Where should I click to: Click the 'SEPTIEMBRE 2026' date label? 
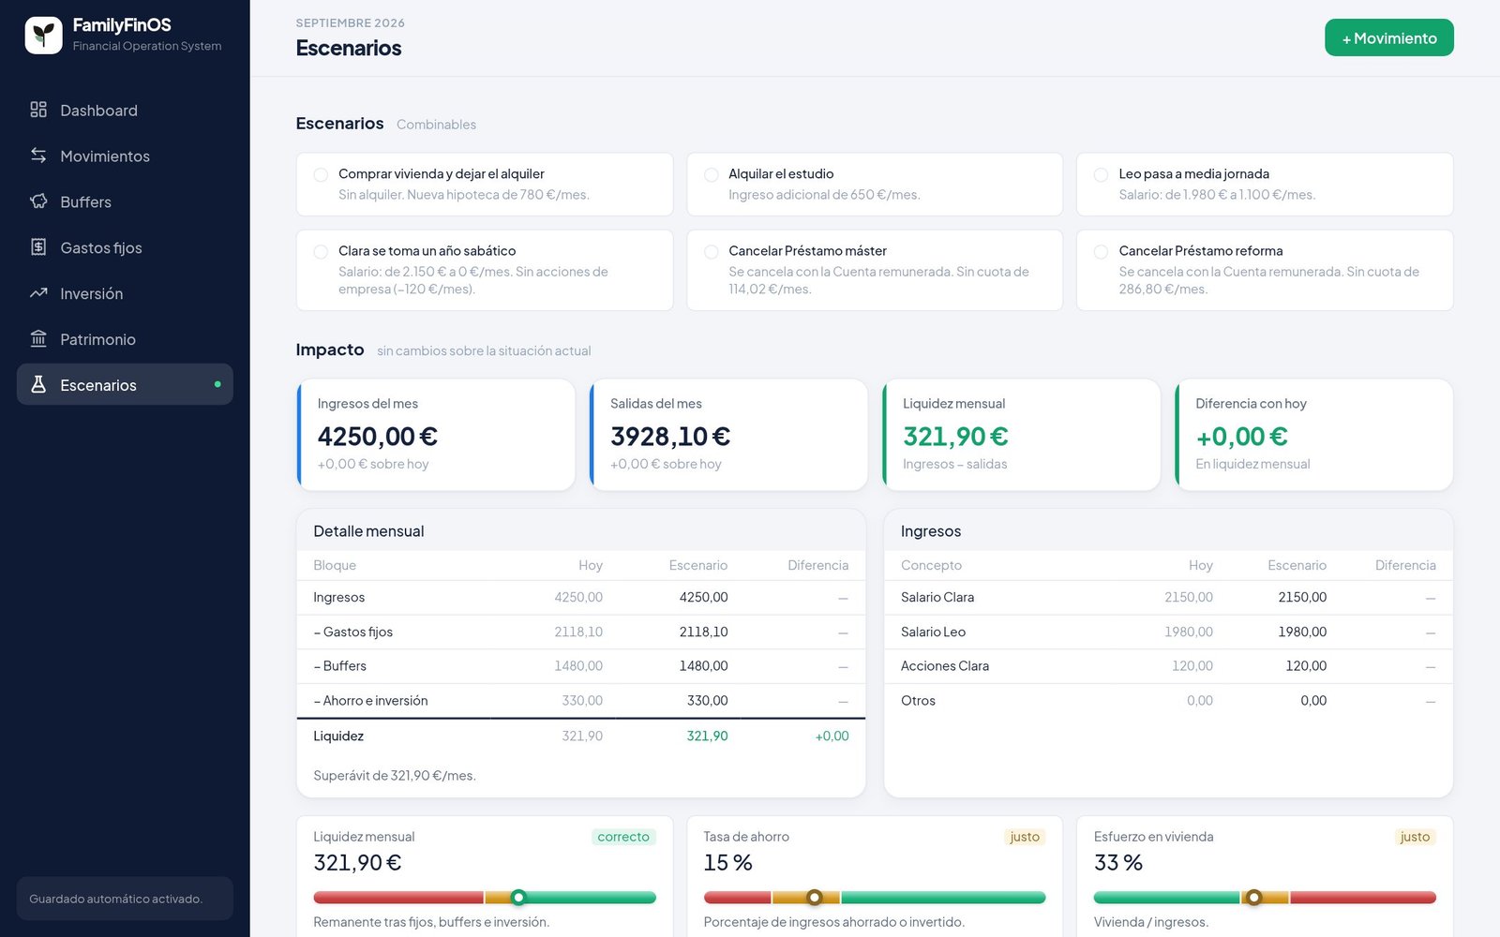(x=351, y=22)
